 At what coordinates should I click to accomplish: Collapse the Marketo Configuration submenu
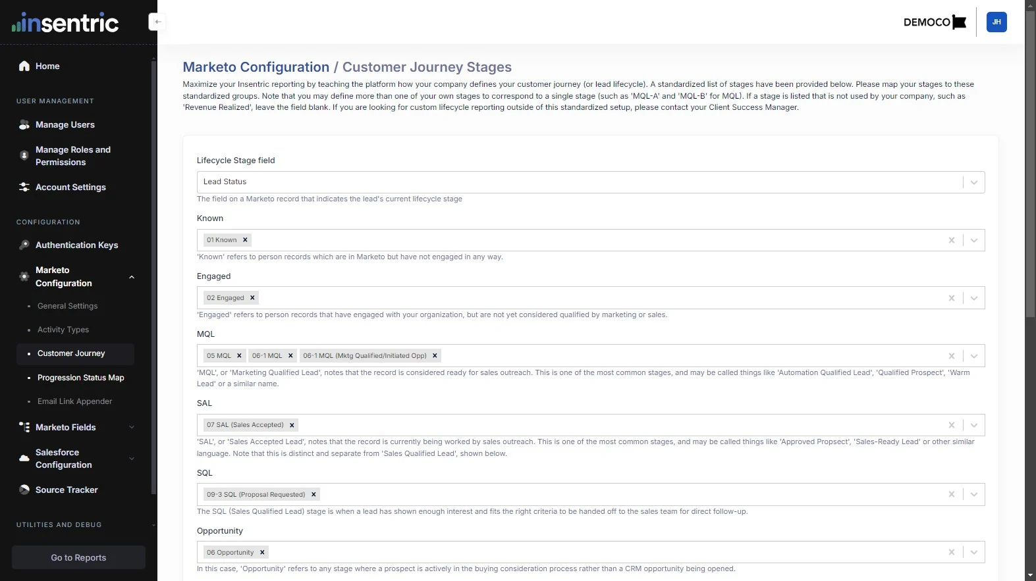(x=132, y=277)
